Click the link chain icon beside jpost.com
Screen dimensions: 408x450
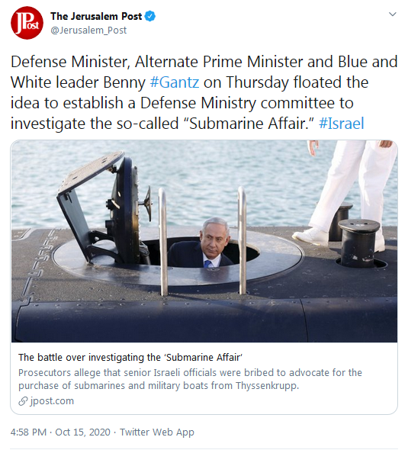(23, 401)
